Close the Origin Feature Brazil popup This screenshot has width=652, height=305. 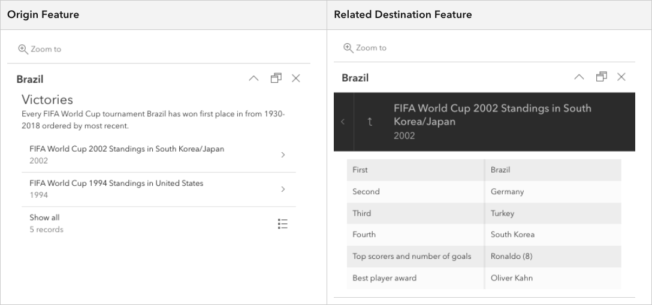pyautogui.click(x=296, y=78)
